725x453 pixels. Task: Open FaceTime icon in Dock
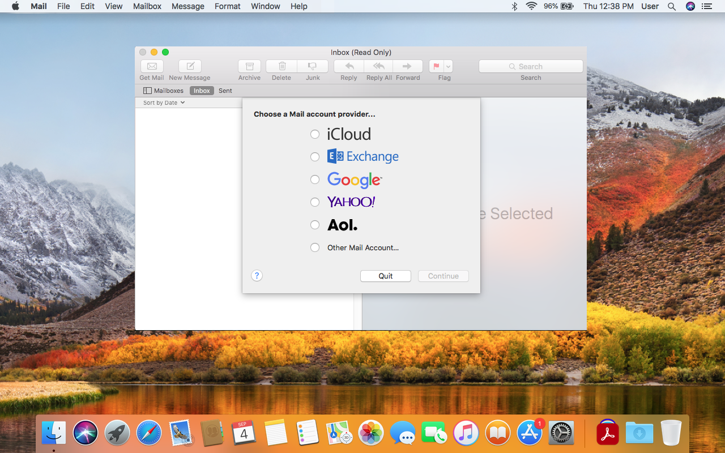click(x=434, y=433)
